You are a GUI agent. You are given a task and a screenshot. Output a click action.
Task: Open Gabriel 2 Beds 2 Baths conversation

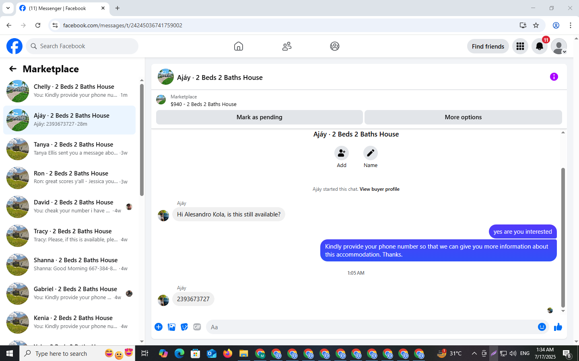(69, 294)
